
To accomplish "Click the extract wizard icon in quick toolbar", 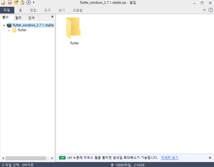I will [22, 2].
